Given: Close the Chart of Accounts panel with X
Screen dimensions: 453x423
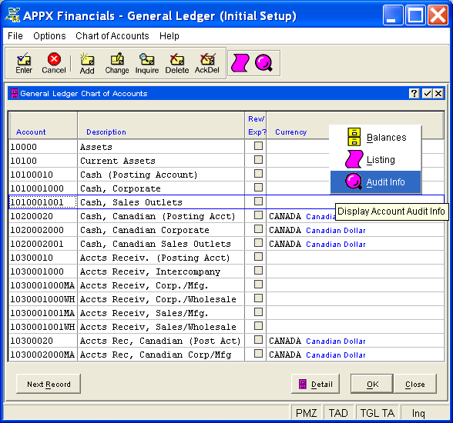Looking at the screenshot, I should coord(438,93).
